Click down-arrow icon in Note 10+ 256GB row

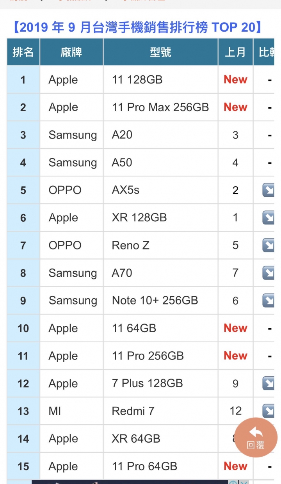(269, 301)
